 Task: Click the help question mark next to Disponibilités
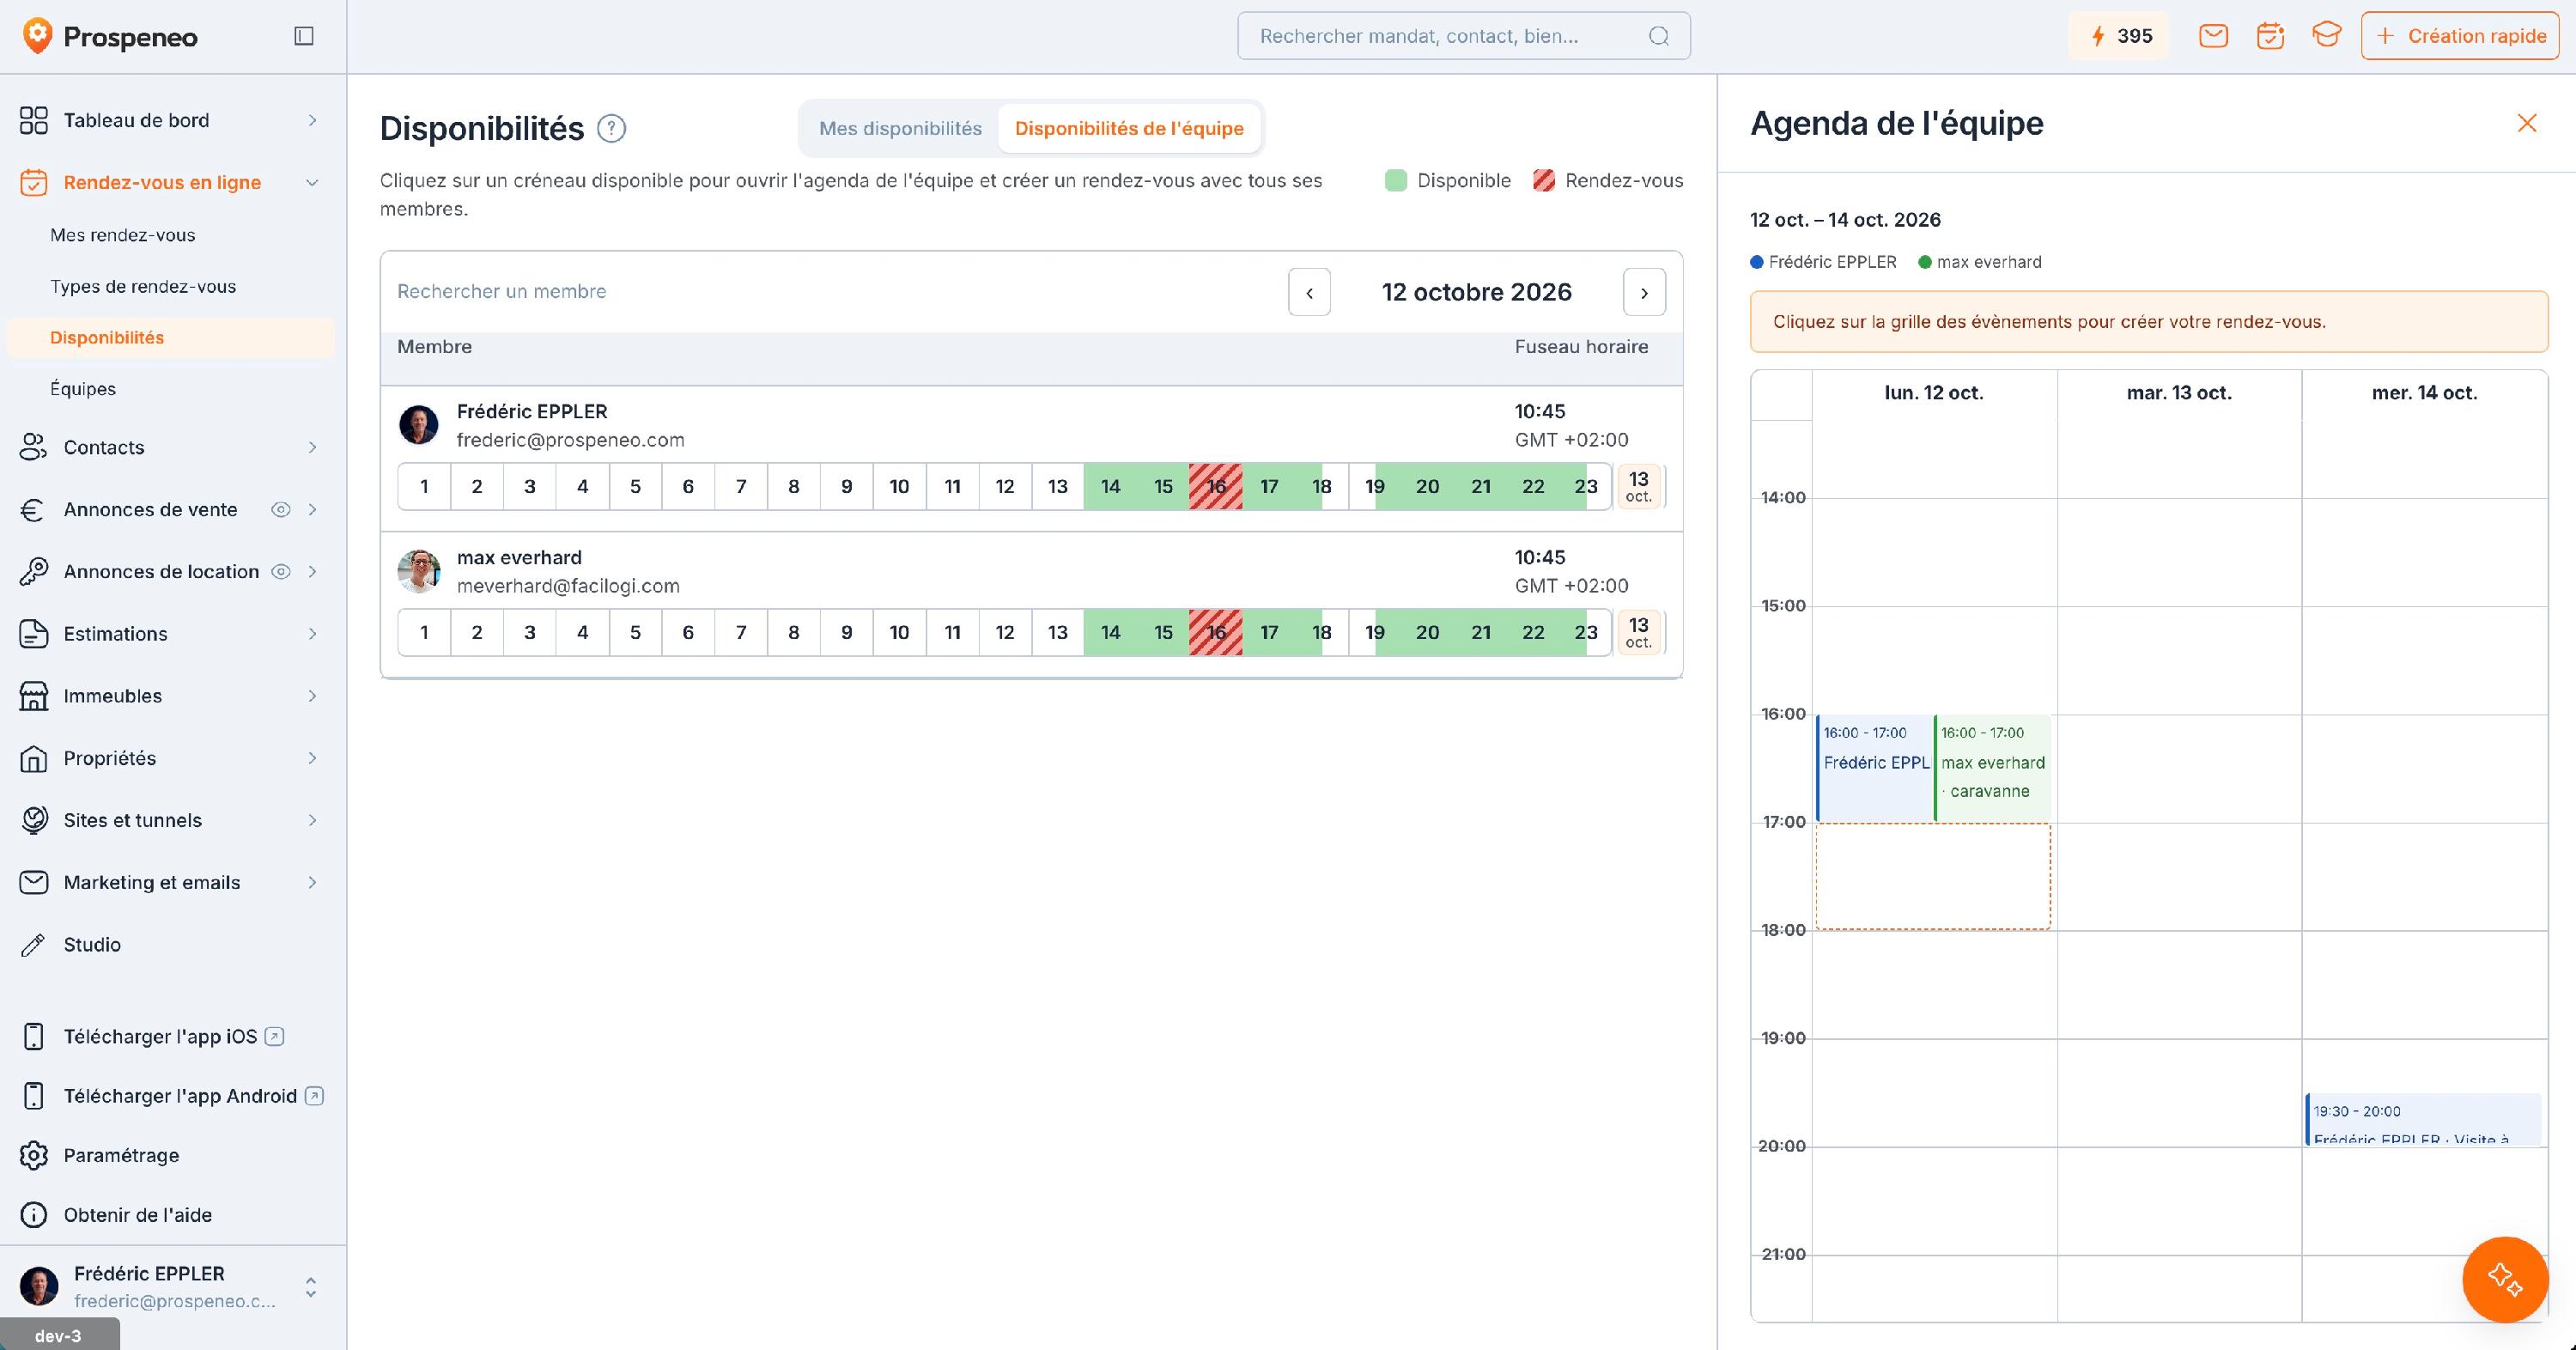click(611, 128)
